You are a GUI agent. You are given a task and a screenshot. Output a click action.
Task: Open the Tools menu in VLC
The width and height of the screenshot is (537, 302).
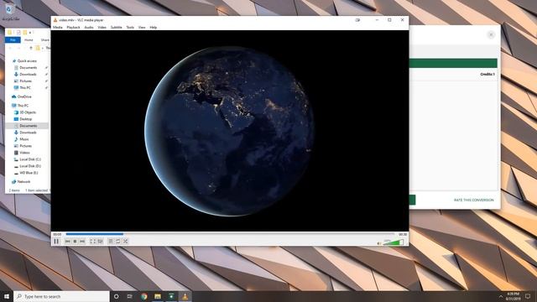(x=130, y=27)
